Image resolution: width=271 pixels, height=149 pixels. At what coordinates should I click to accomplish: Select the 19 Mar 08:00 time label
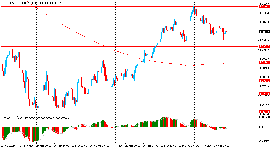(26, 146)
